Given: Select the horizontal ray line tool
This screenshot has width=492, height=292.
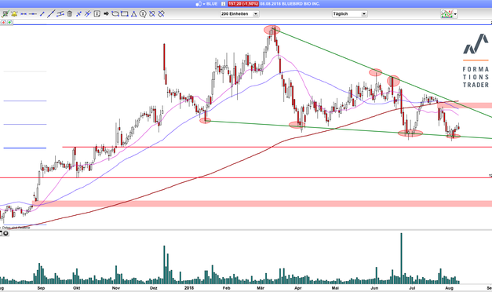Looking at the screenshot, I should point(33,14).
